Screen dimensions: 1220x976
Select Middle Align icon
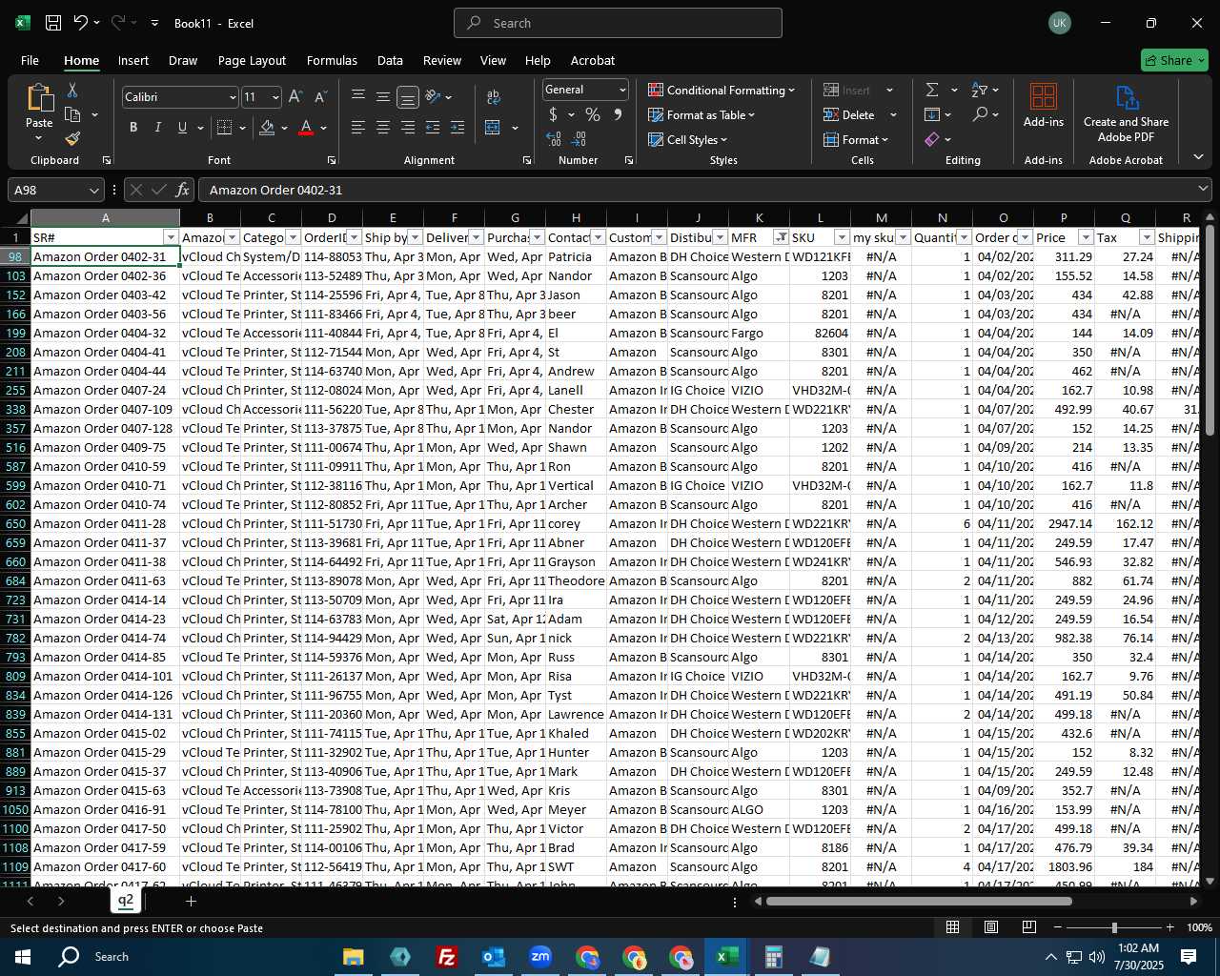383,96
